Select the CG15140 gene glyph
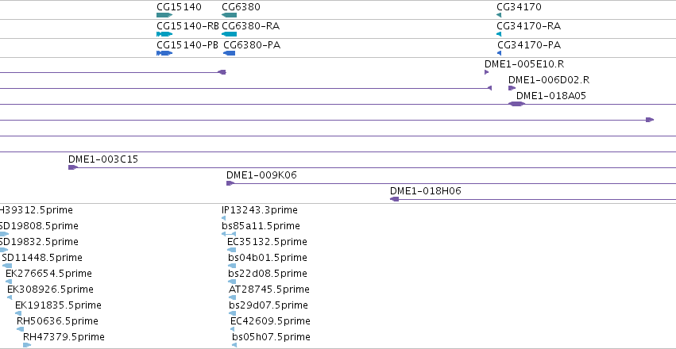Image resolution: width=676 pixels, height=349 pixels. tap(164, 15)
